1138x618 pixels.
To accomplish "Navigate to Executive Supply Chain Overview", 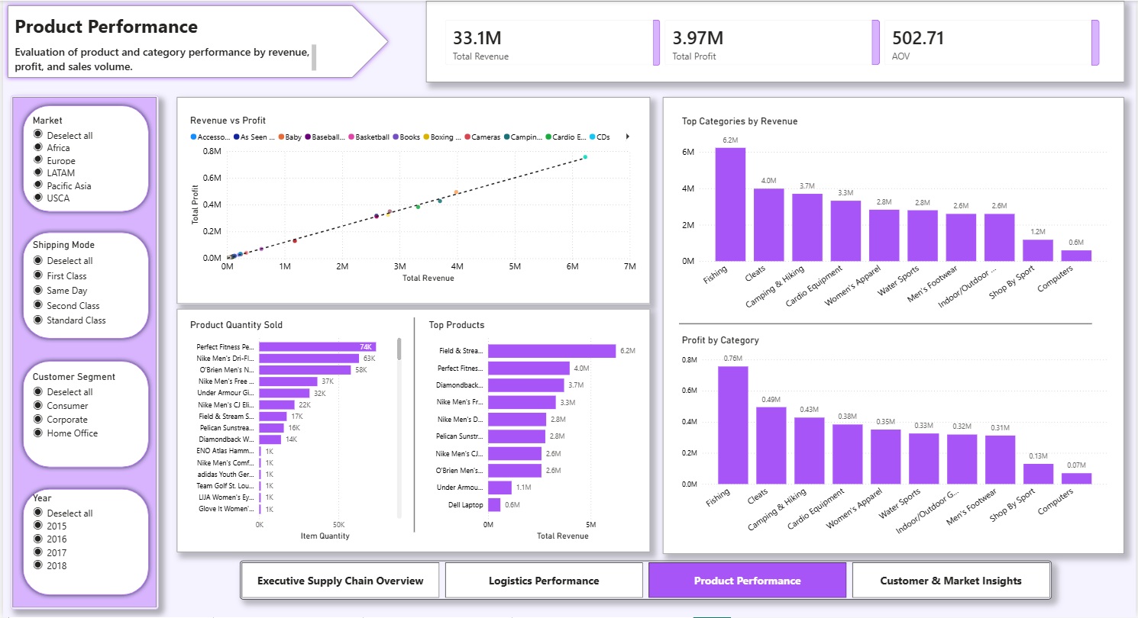I will coord(339,580).
